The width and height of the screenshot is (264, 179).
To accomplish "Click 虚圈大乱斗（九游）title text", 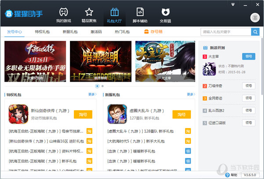I will 147,111.
